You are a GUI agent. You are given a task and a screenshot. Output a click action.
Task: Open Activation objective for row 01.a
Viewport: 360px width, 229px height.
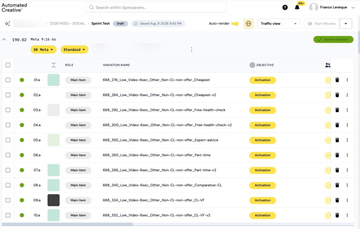tap(262, 80)
